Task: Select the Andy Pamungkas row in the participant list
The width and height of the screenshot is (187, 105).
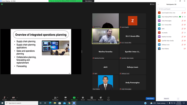Action: 172,21
